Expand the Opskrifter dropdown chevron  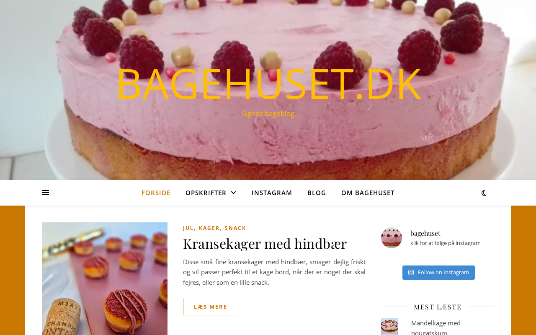pos(233,193)
